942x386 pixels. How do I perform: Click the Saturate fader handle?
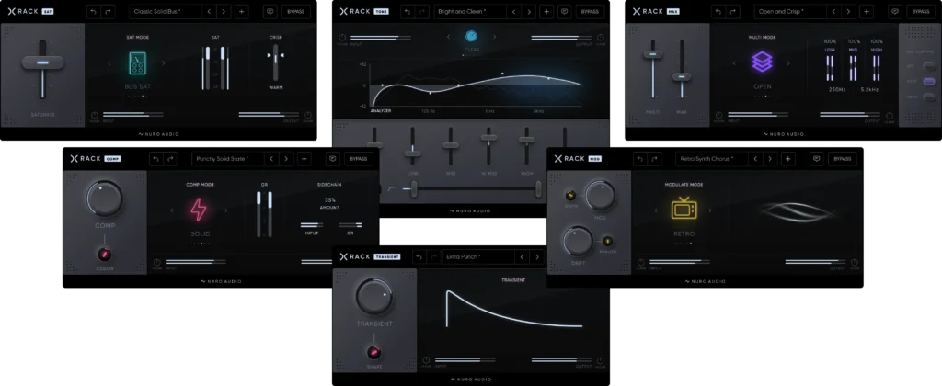[41, 62]
